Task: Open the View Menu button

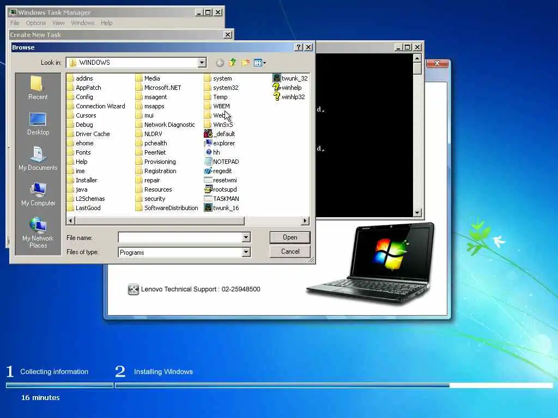Action: point(260,63)
